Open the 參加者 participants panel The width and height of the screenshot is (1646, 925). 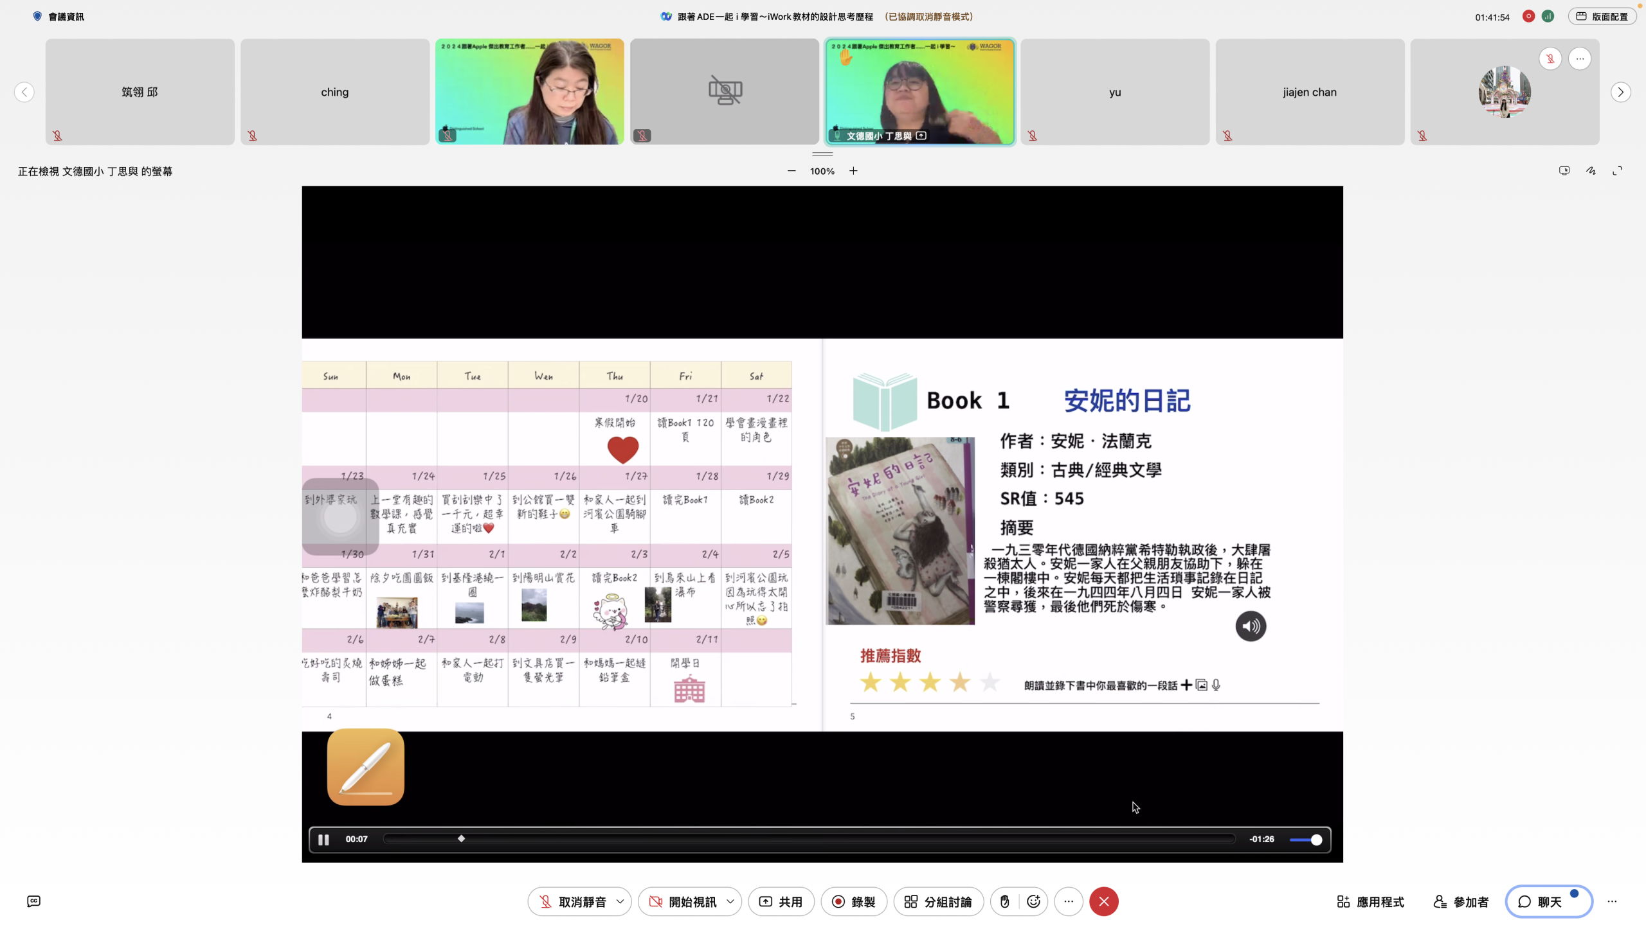1461,901
